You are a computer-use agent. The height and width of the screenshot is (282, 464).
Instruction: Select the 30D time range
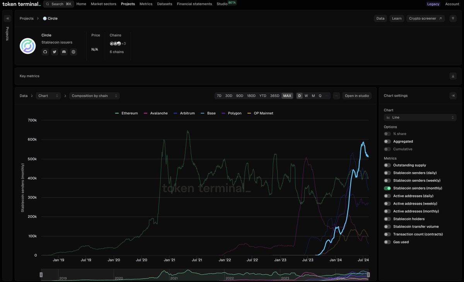click(x=229, y=96)
